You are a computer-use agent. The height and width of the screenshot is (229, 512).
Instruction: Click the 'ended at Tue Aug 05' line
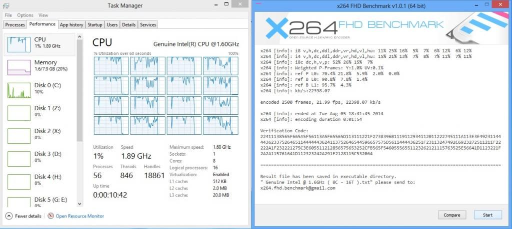pos(321,114)
